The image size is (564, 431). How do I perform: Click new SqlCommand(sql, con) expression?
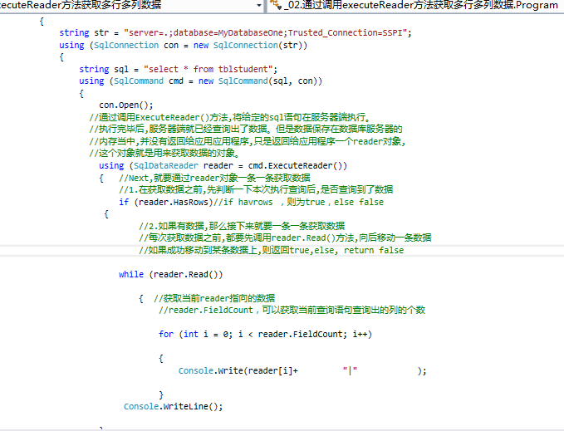(257, 81)
